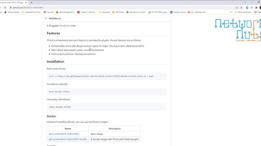The width and height of the screenshot is (261, 146).
Task: Click the Description table column header
Action: (115, 129)
